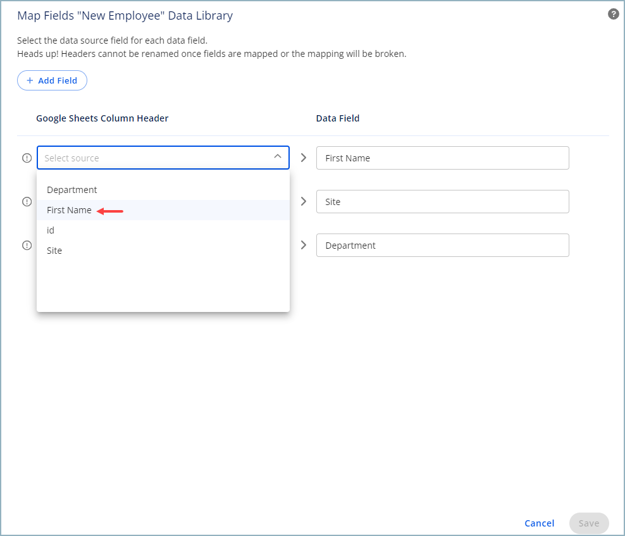Click the First Name data field input
Viewport: 625px width, 536px height.
pyautogui.click(x=442, y=158)
